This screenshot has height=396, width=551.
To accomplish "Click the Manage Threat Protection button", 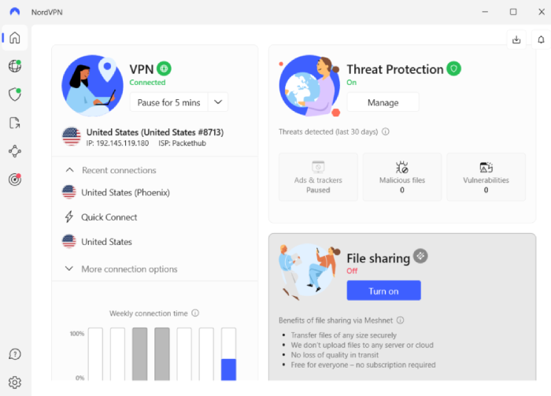I will tap(383, 102).
